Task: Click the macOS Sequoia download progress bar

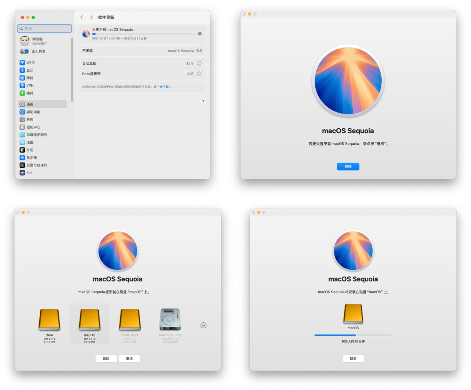Action: 144,34
